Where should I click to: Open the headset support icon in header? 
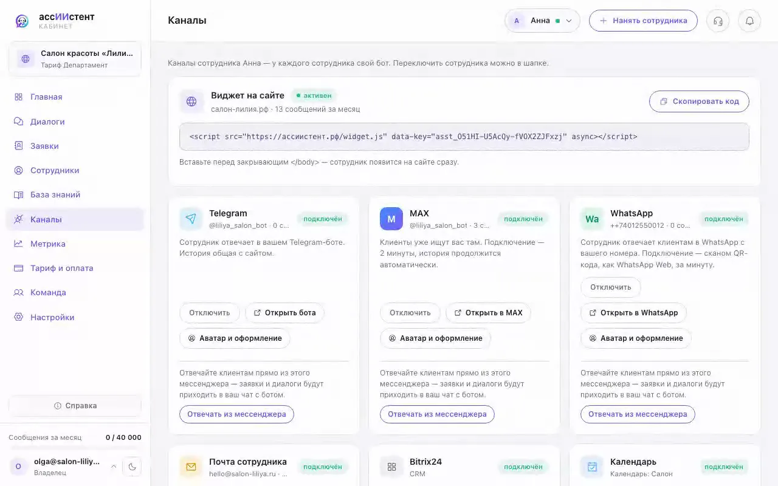[x=718, y=21]
